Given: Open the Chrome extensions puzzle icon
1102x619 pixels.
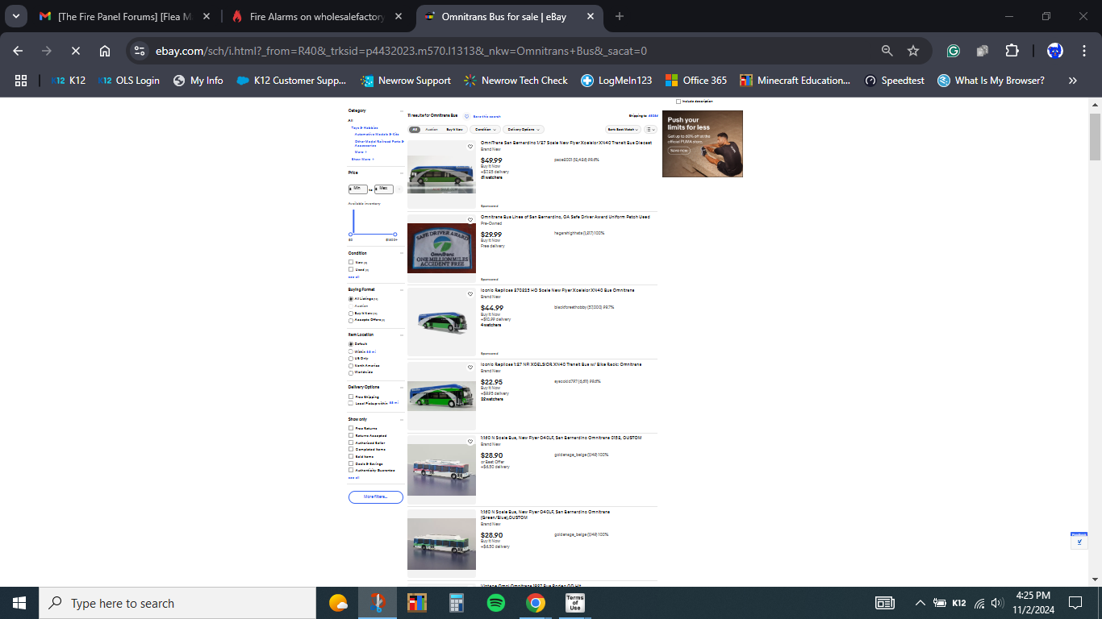Looking at the screenshot, I should pyautogui.click(x=1012, y=51).
